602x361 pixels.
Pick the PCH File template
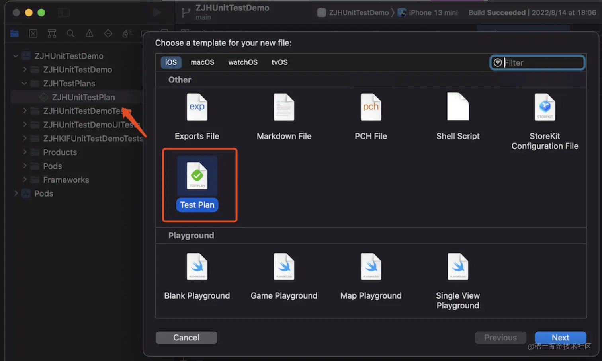[x=371, y=107]
